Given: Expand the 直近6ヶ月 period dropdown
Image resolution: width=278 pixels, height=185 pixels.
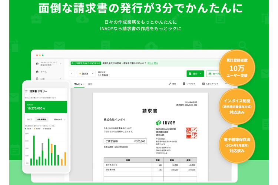Looking at the screenshot, I should coord(60,120).
